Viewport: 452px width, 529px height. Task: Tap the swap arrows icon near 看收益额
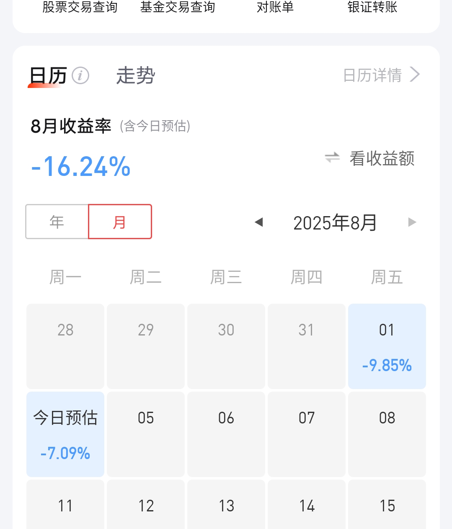coord(332,157)
